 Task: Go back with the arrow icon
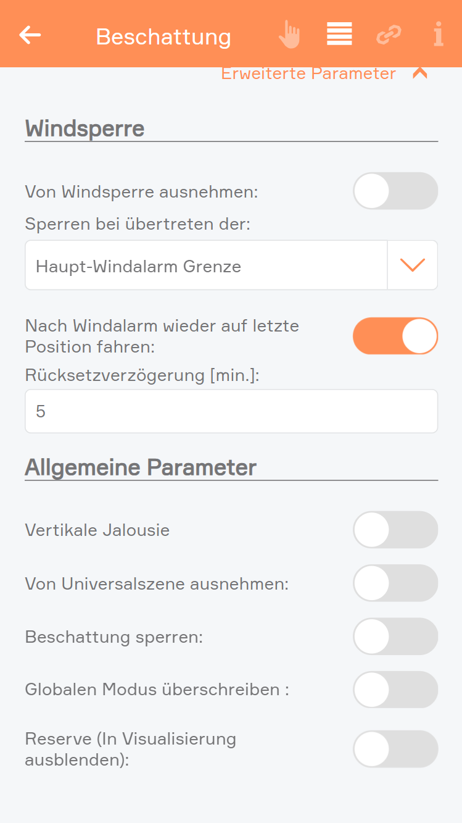(x=30, y=35)
